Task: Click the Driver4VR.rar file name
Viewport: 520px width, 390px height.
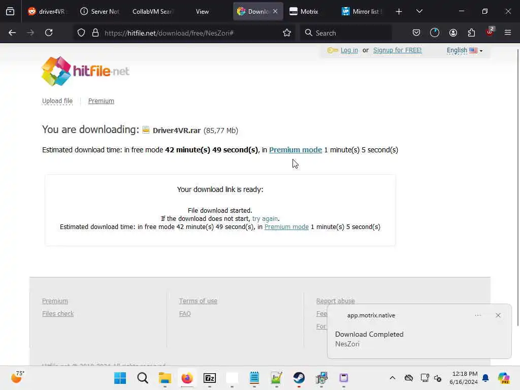Action: pyautogui.click(x=176, y=131)
